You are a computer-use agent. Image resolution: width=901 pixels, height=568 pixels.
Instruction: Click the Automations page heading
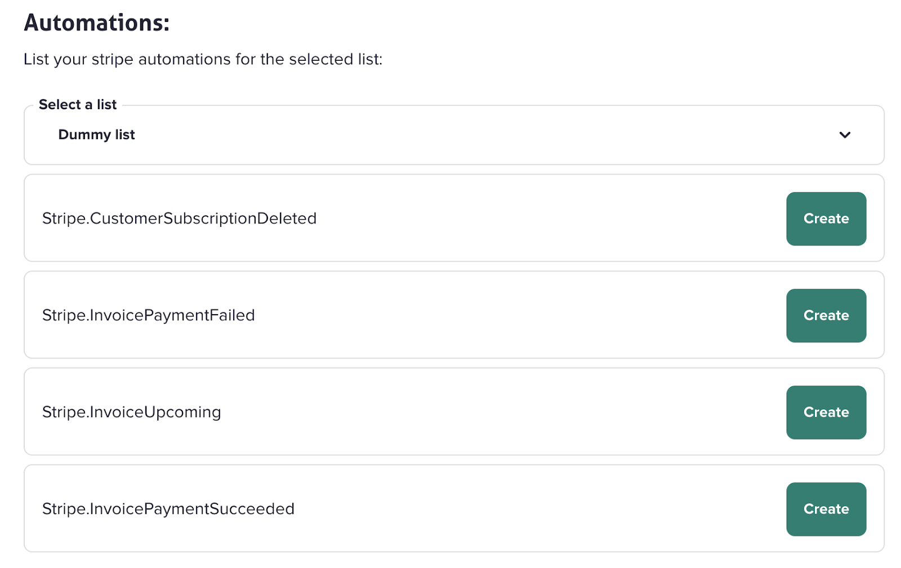(x=96, y=23)
